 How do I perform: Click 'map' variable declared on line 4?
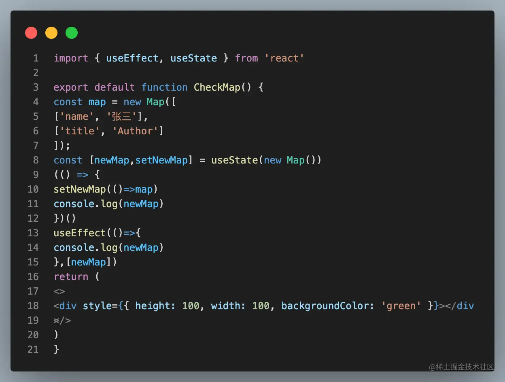point(97,102)
